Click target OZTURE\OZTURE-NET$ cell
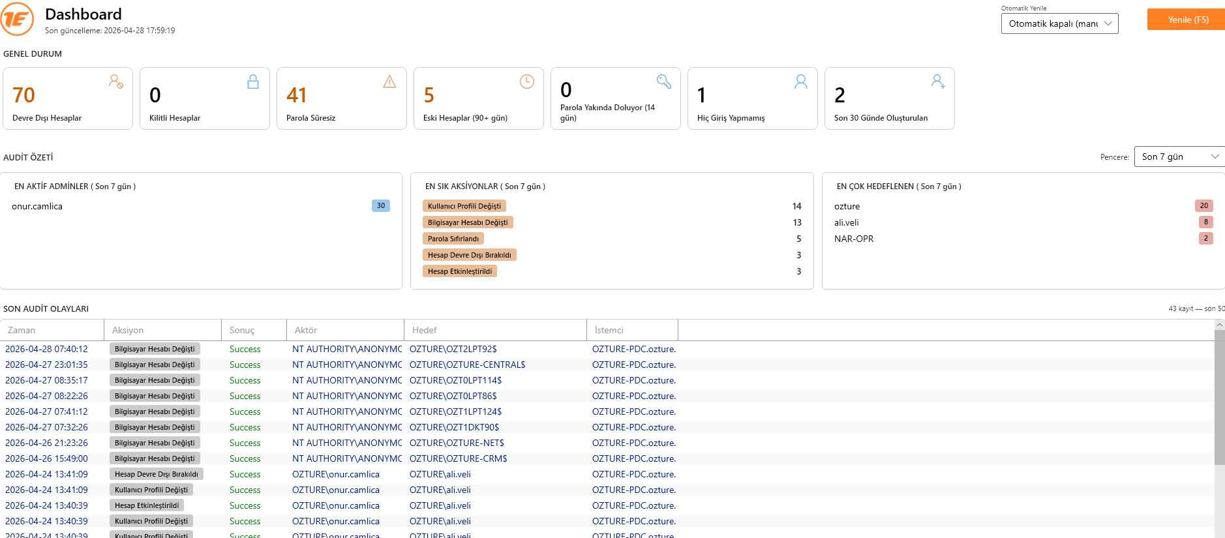This screenshot has height=538, width=1225. [457, 443]
